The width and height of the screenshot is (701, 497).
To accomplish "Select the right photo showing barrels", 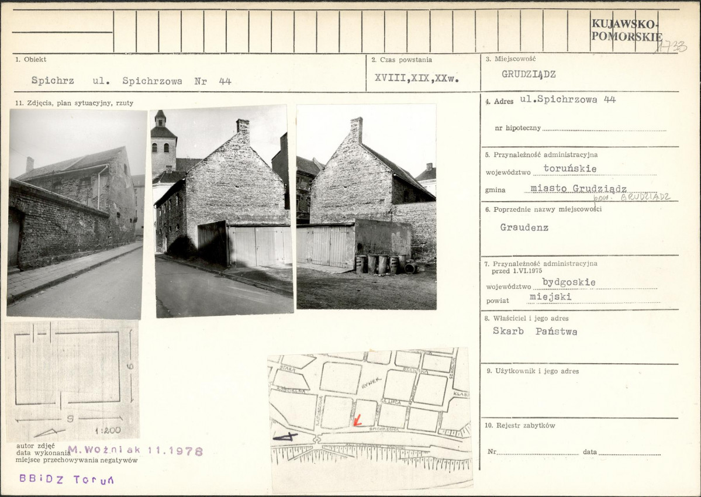I will pyautogui.click(x=366, y=206).
